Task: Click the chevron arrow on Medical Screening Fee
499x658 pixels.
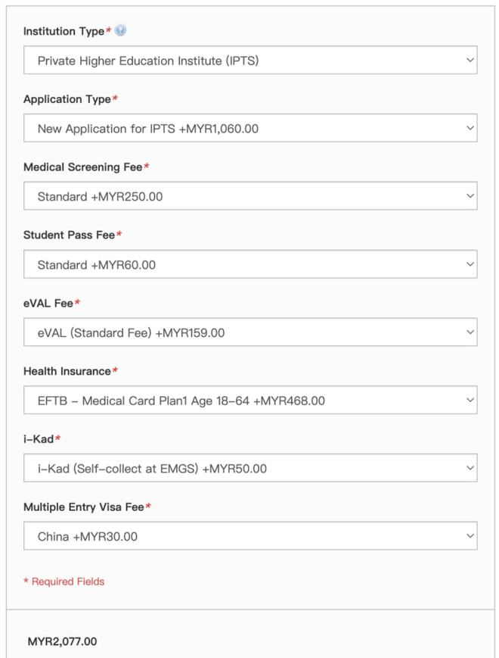Action: pos(470,196)
